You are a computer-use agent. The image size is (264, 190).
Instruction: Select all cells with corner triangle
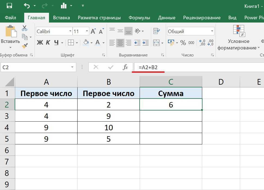[8, 82]
